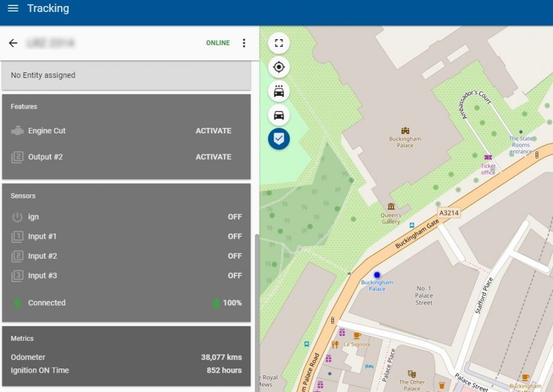This screenshot has width=553, height=392.
Task: Click the Le Signore cafe cup icon
Action: (x=357, y=335)
